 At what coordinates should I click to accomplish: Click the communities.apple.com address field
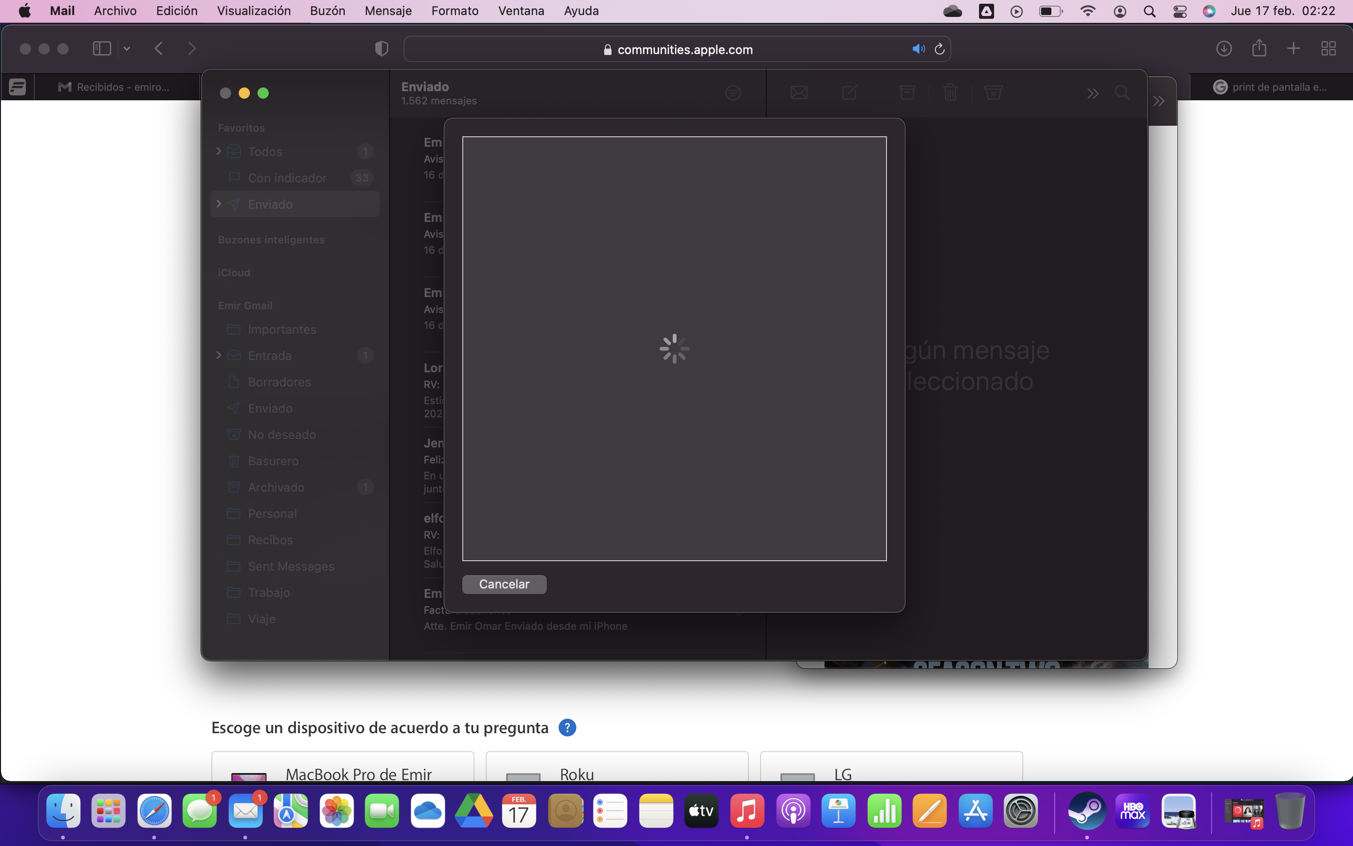point(684,49)
